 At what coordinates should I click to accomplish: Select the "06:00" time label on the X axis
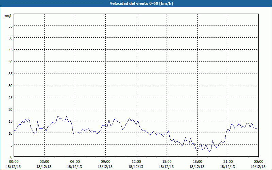coord(75,162)
